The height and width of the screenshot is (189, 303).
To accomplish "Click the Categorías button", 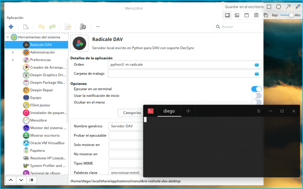I will pos(132,113).
